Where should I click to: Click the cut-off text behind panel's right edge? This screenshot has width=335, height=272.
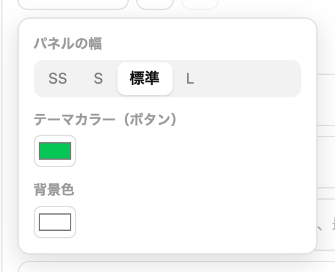click(x=326, y=225)
